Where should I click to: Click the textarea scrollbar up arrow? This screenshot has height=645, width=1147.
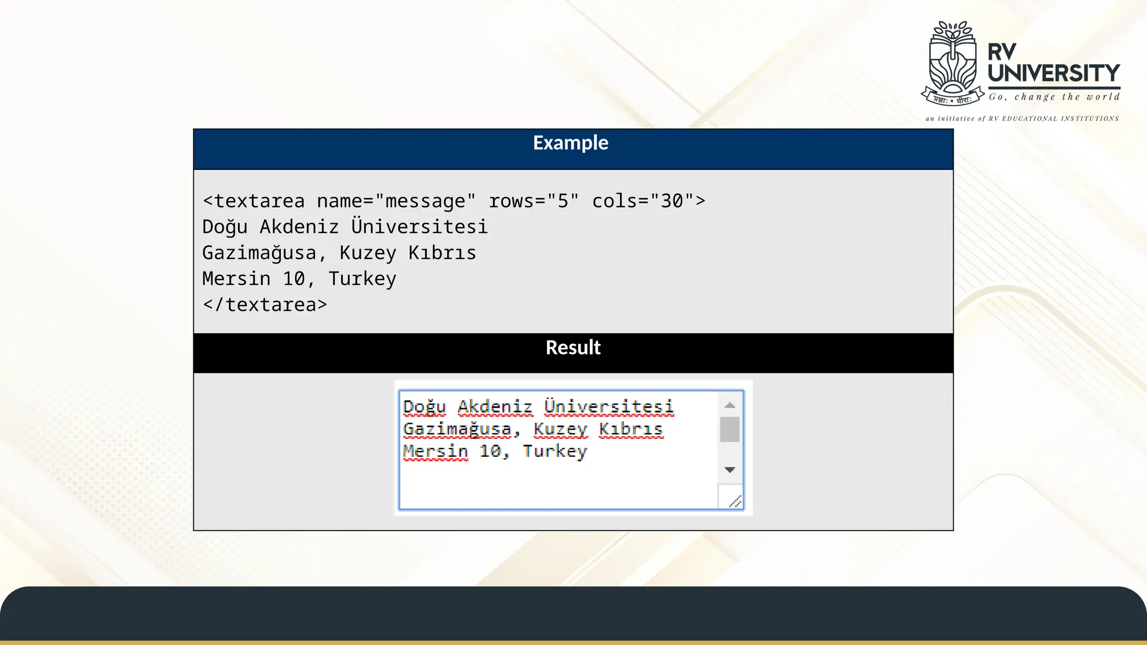(x=729, y=405)
